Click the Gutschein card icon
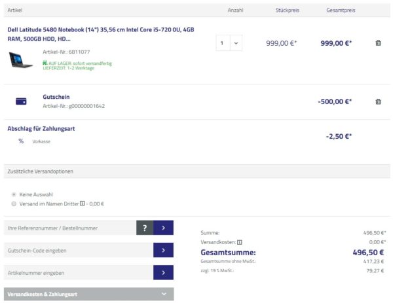This screenshot has width=393, height=303. pos(21,101)
